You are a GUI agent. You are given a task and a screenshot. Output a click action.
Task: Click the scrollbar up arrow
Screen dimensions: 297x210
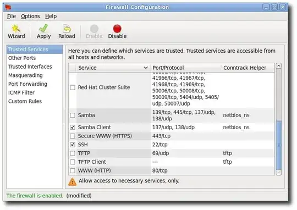(x=279, y=66)
